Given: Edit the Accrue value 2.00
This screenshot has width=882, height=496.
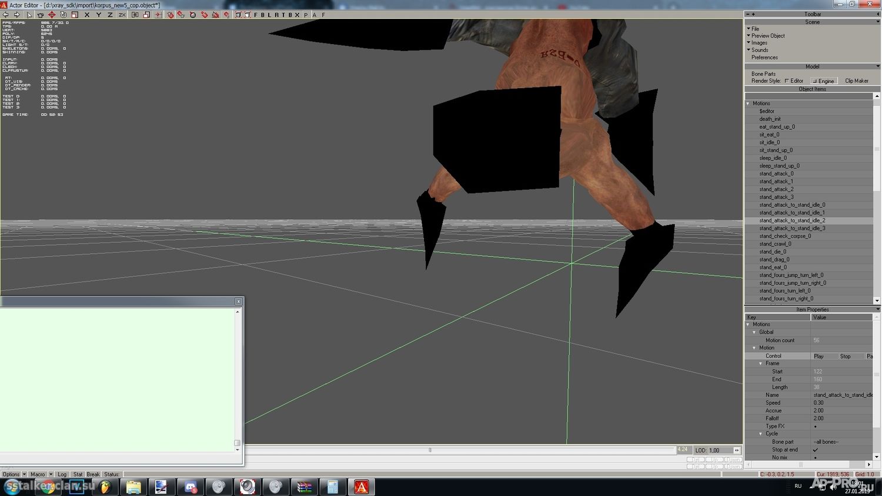Looking at the screenshot, I should point(842,411).
